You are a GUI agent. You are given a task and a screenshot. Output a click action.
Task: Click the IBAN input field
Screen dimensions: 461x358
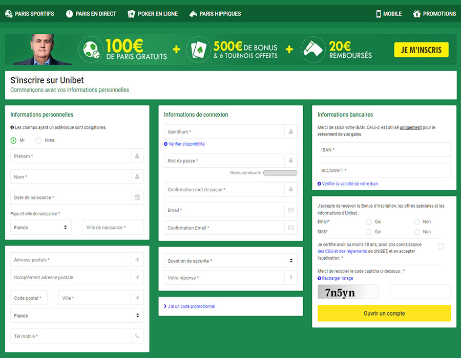[384, 150]
